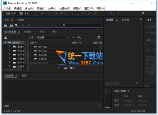
Task: Expand 系统 (C:) drive in tree
Action: pos(9,47)
